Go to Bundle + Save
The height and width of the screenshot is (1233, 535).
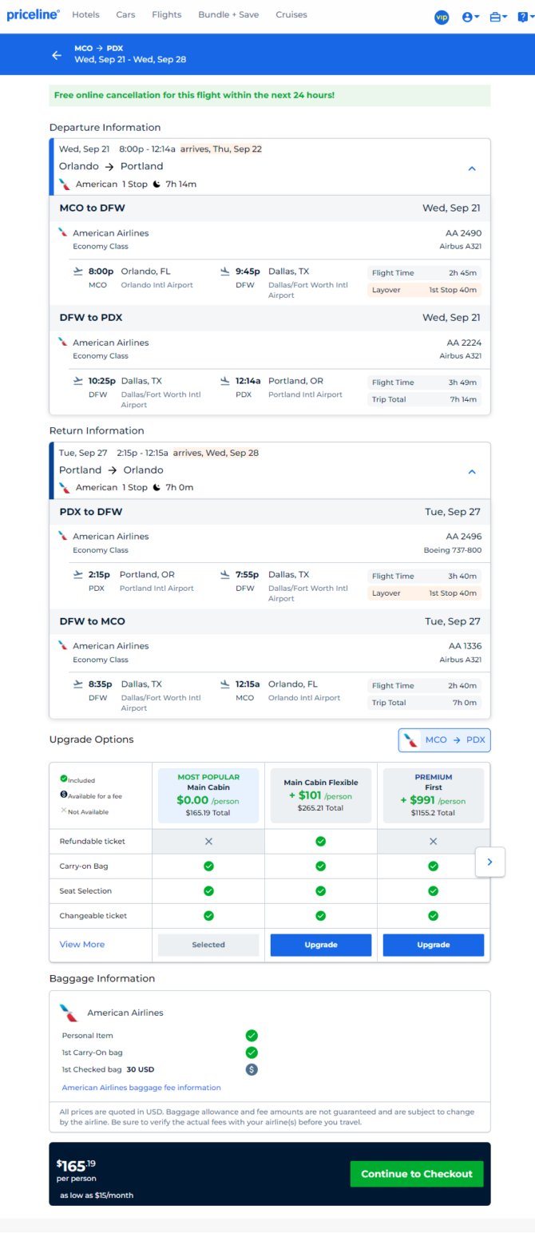coord(228,14)
